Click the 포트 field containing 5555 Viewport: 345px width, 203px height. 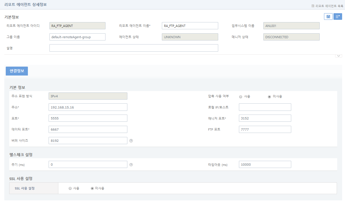click(88, 118)
